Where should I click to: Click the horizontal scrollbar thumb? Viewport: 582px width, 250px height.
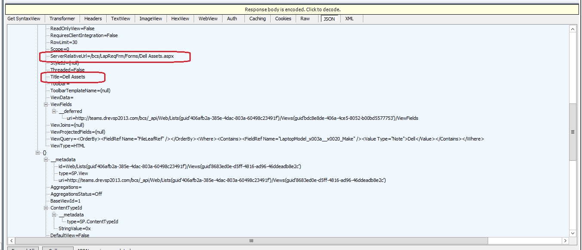tap(251, 241)
